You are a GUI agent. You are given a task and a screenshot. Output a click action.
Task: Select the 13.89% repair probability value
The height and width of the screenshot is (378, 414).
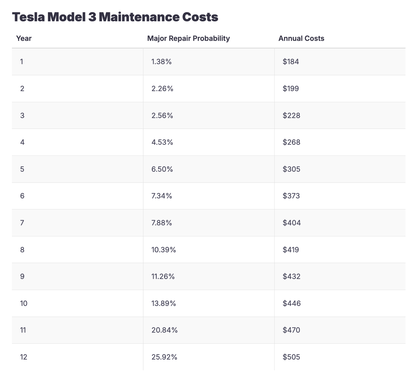tap(164, 303)
